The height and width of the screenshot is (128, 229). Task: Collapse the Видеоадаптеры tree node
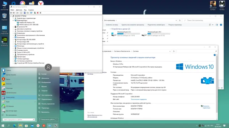point(13,20)
